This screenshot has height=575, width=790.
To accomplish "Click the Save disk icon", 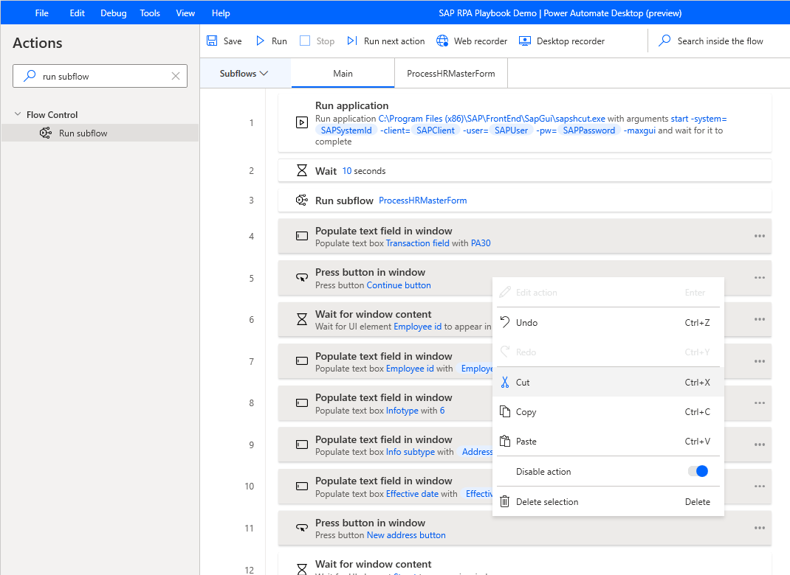I will coord(212,41).
